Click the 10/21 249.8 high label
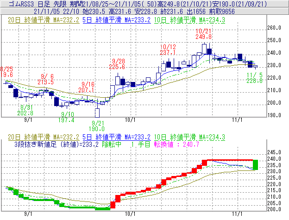This screenshot has height=220, width=289. pos(203,34)
